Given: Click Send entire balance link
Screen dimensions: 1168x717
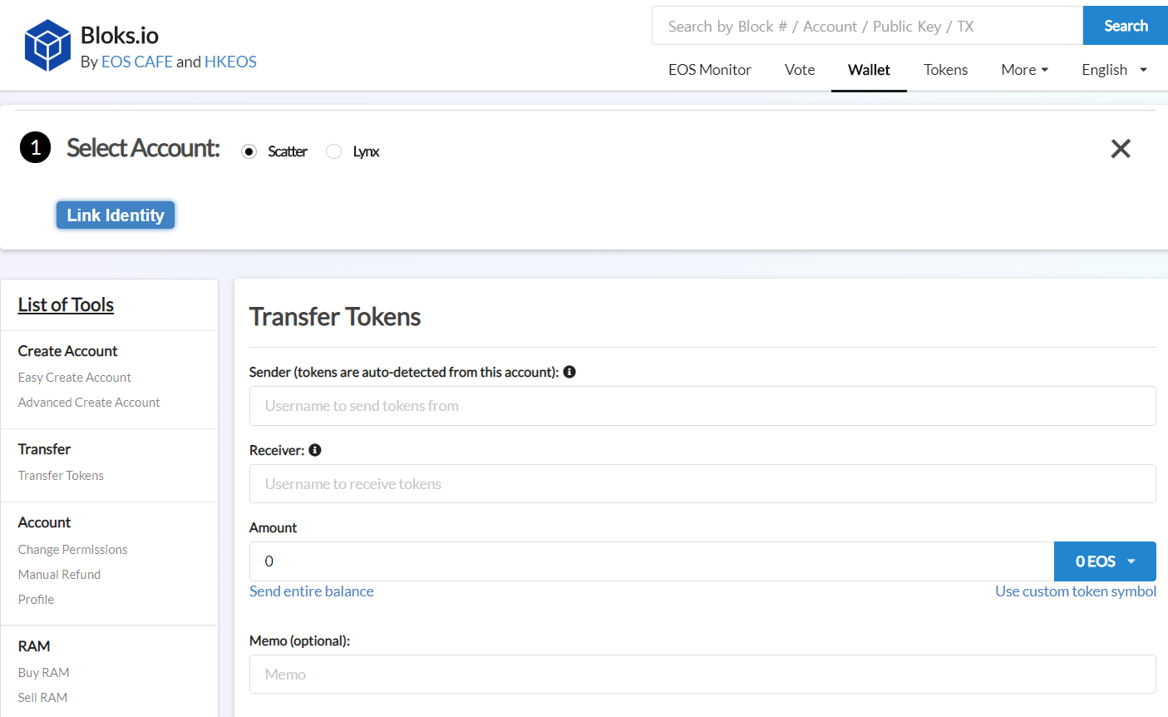Looking at the screenshot, I should click(312, 591).
